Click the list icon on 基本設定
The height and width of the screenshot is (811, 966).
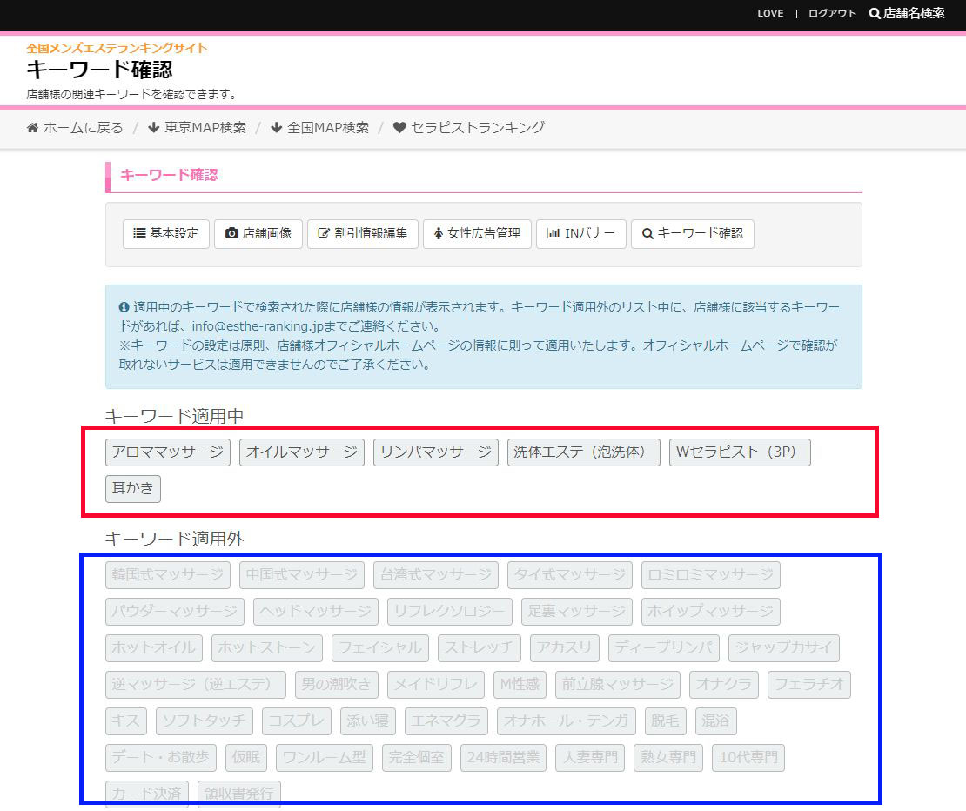coord(140,233)
